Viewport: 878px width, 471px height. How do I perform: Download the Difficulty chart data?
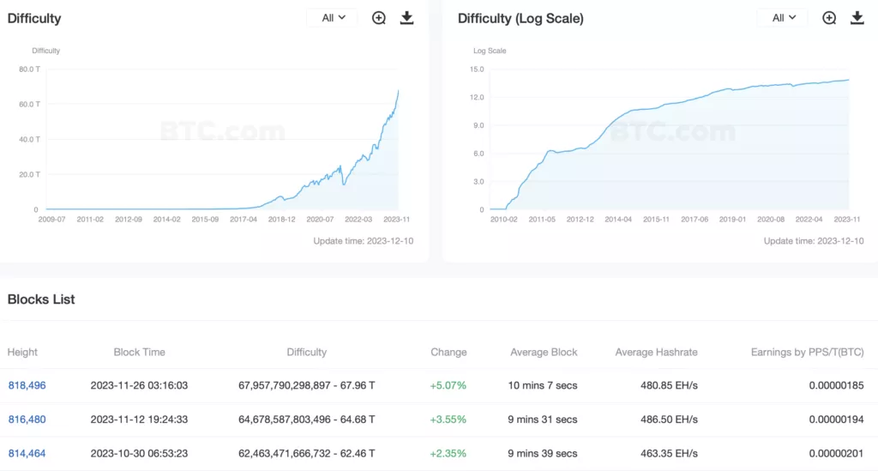coord(407,18)
